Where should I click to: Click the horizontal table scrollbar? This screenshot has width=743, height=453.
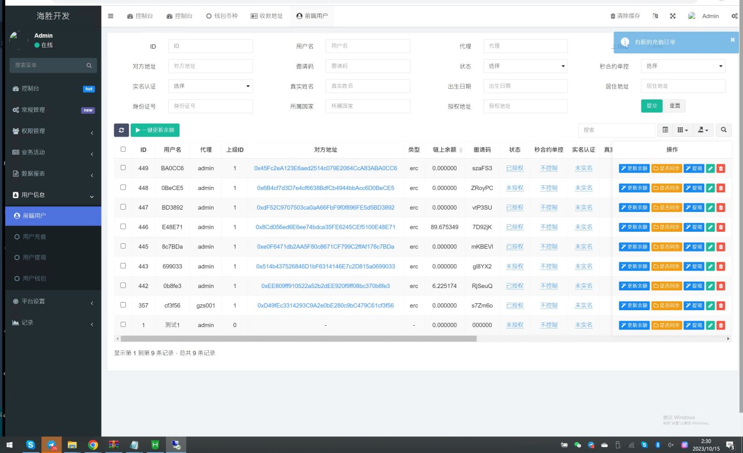[298, 338]
